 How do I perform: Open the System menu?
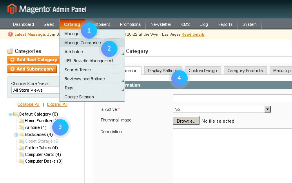click(x=249, y=24)
